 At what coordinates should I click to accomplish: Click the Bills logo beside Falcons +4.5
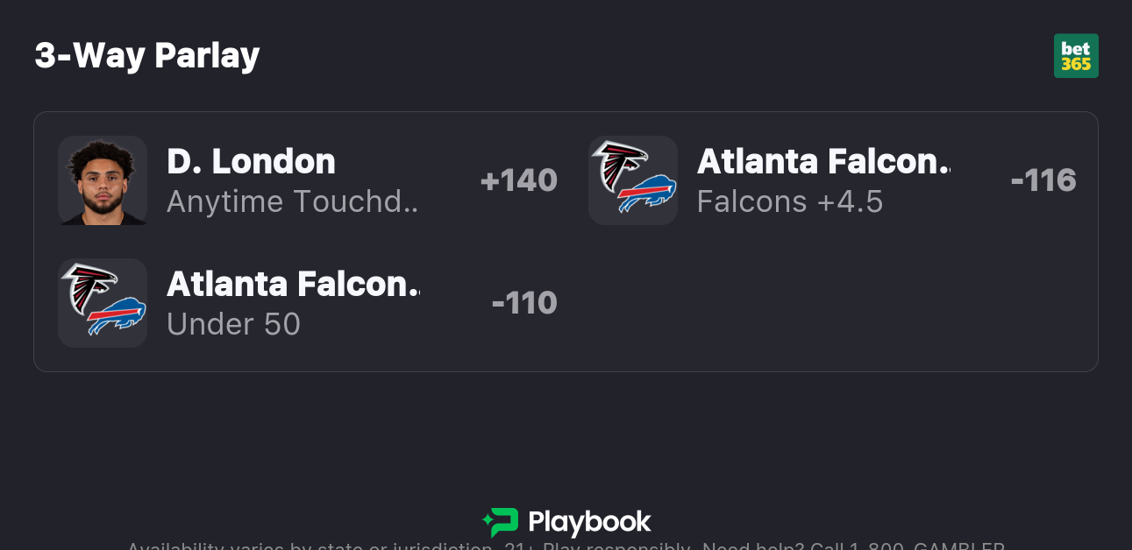pyautogui.click(x=647, y=195)
